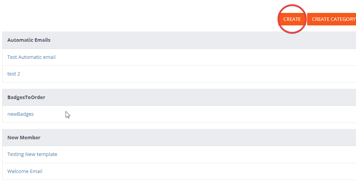Select the BadgesToOrder category header

tap(178, 98)
